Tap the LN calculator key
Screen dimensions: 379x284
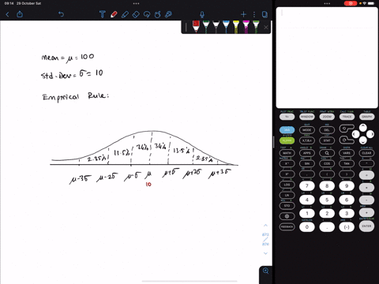[x=287, y=195]
